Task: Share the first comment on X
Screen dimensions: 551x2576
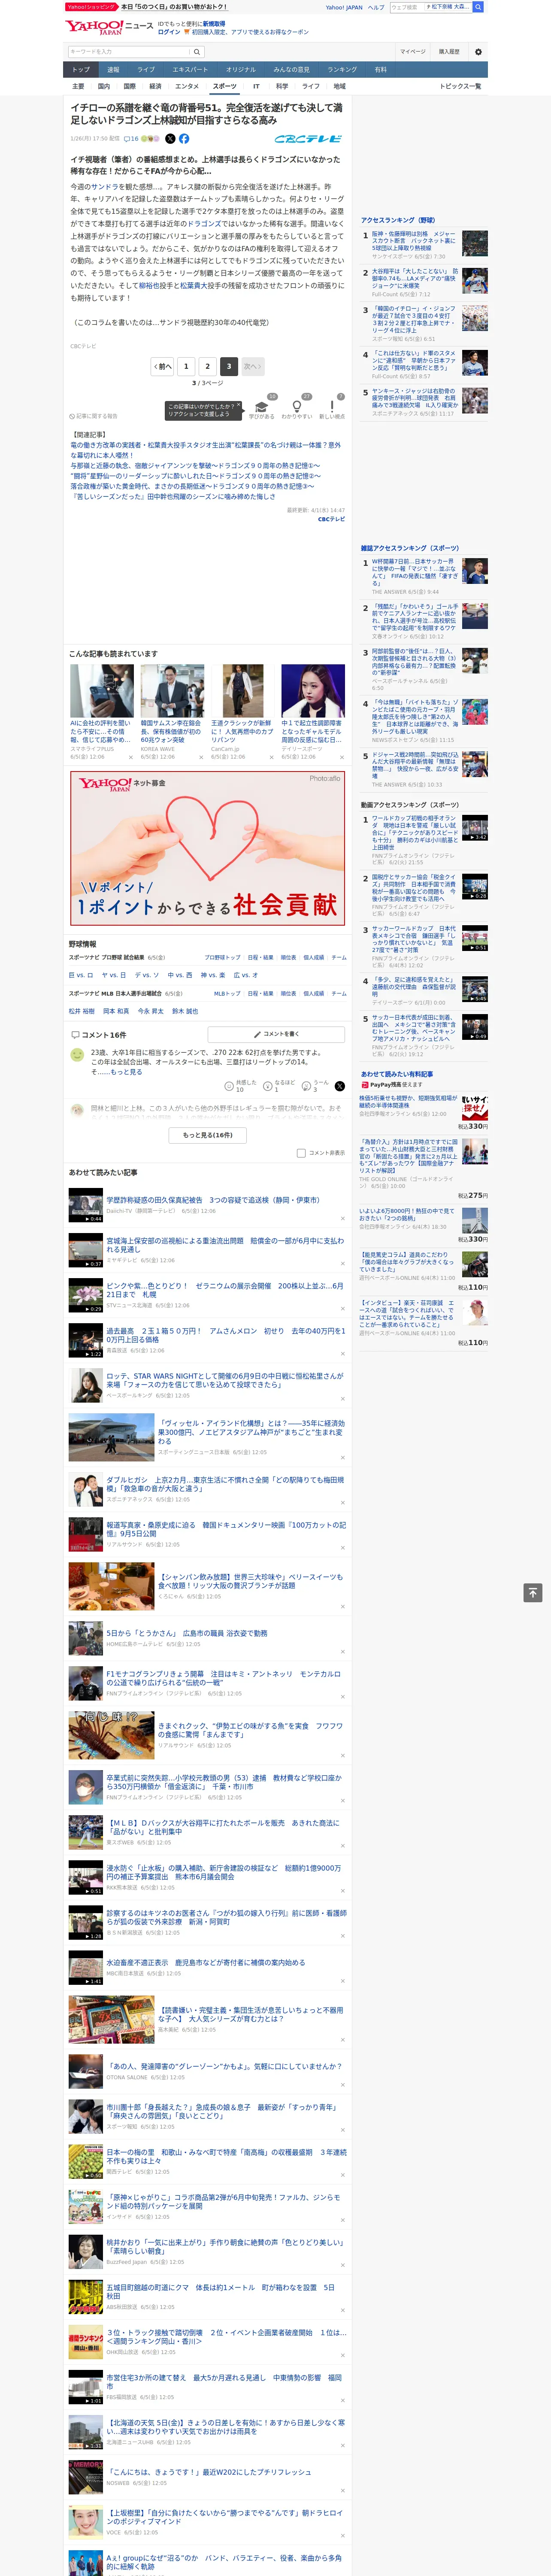Action: click(x=340, y=1086)
